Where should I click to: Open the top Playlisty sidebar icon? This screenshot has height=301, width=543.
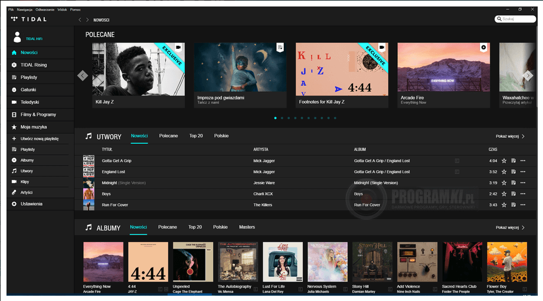tap(14, 77)
